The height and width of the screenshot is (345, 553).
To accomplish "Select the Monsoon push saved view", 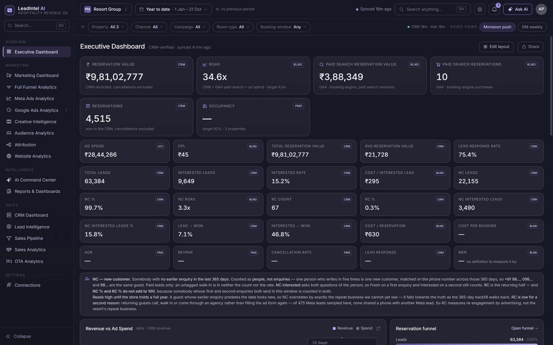I will [497, 27].
